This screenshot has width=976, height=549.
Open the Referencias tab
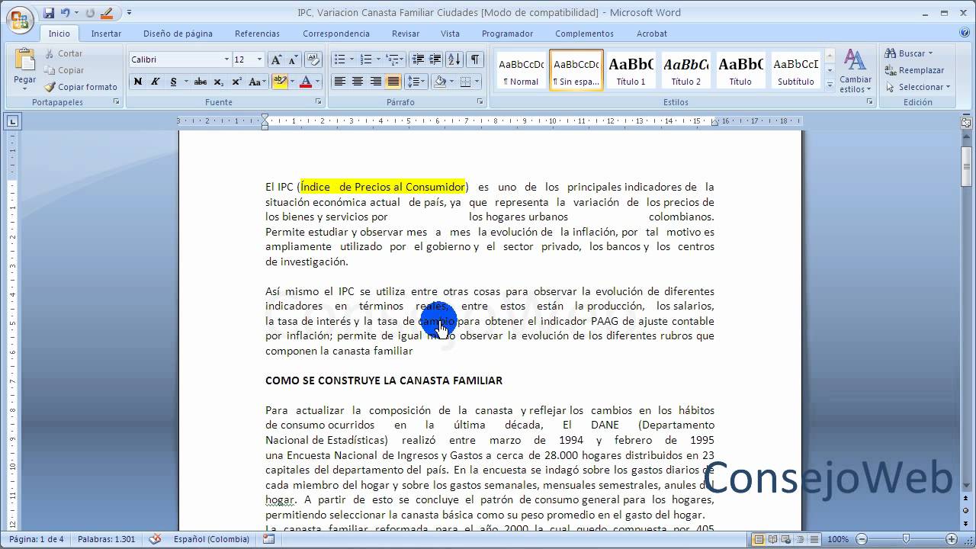coord(257,34)
